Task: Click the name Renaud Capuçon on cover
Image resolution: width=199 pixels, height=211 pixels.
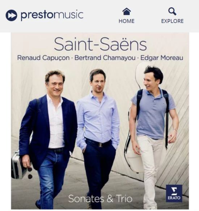Action: tap(43, 58)
